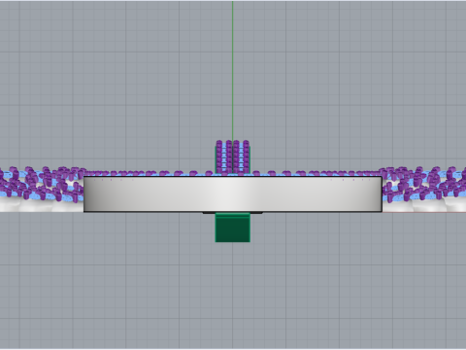
Task: Select the long gray rectangular plate
Action: pyautogui.click(x=233, y=194)
